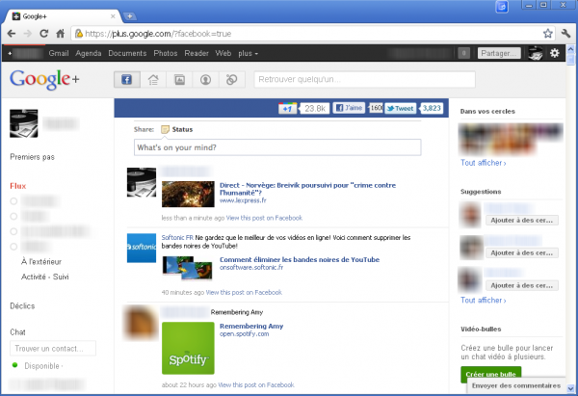Click first Ajouter à des cercles button

coord(521,220)
